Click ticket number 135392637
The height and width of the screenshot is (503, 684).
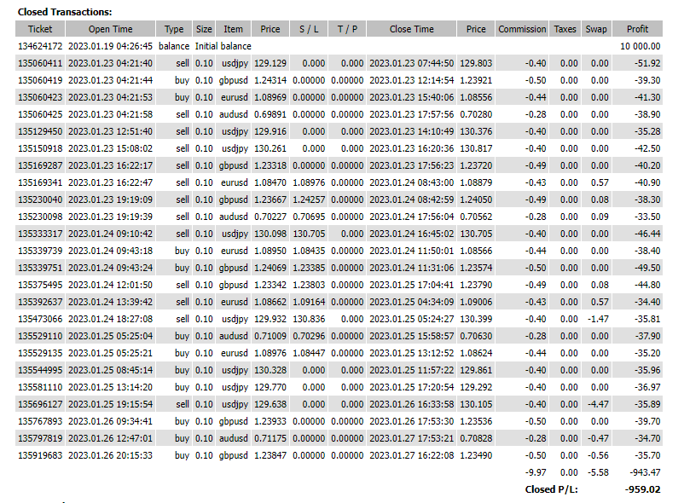[x=40, y=302]
